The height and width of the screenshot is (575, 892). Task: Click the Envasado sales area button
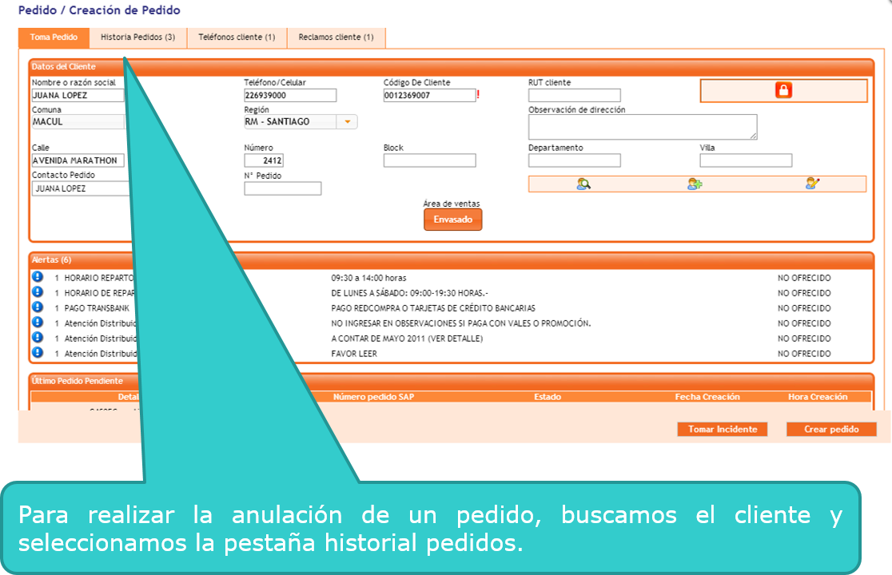click(453, 220)
